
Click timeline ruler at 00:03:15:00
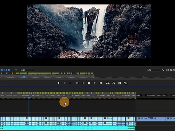pos(150,95)
